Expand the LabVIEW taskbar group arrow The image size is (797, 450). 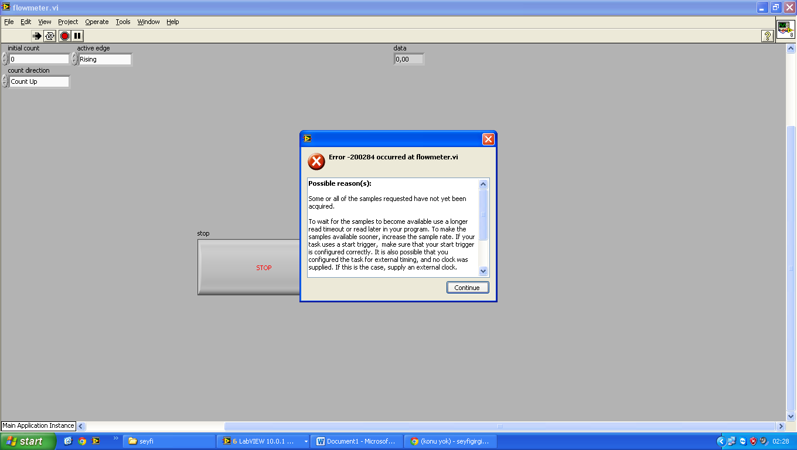pos(306,441)
